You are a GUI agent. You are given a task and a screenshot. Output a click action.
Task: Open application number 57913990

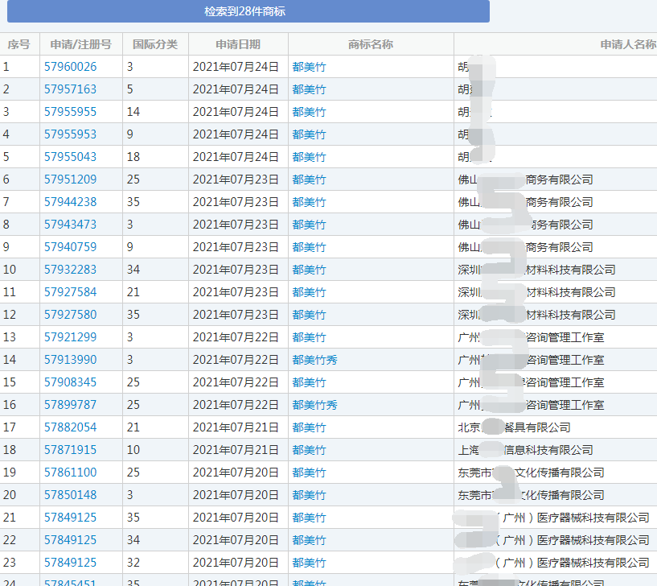tap(70, 360)
